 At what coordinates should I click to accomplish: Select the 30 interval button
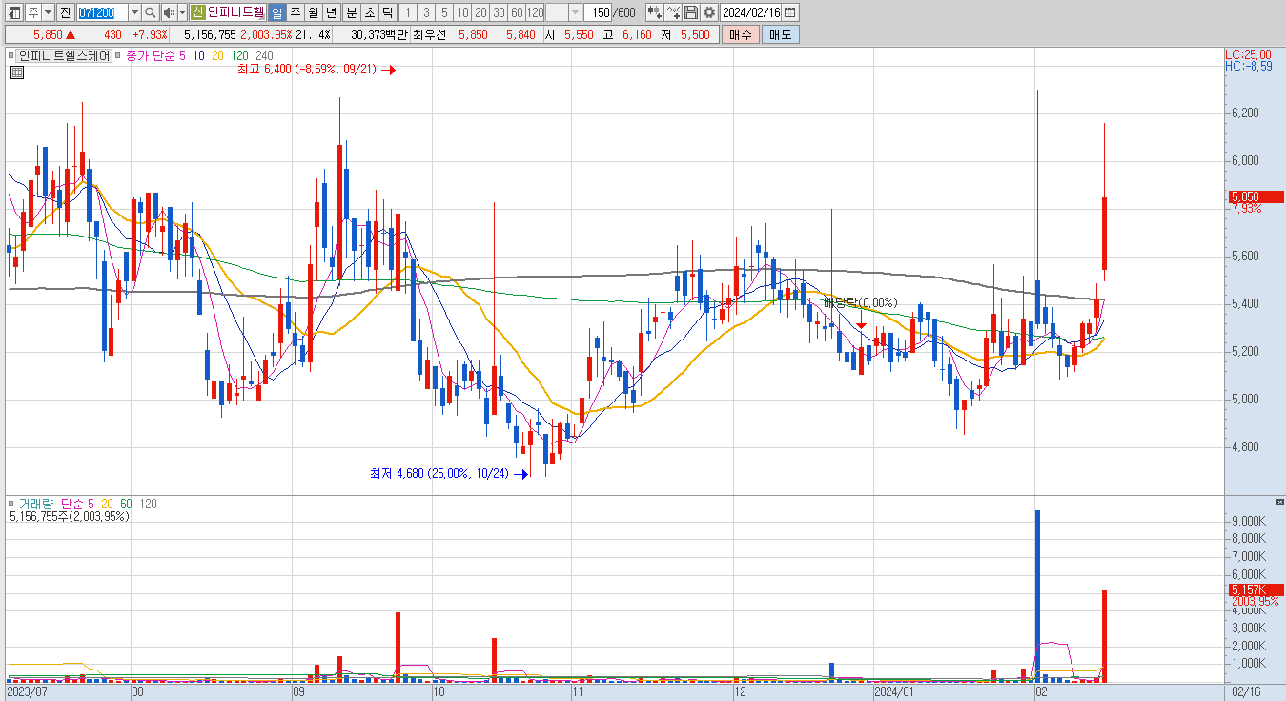[x=498, y=12]
